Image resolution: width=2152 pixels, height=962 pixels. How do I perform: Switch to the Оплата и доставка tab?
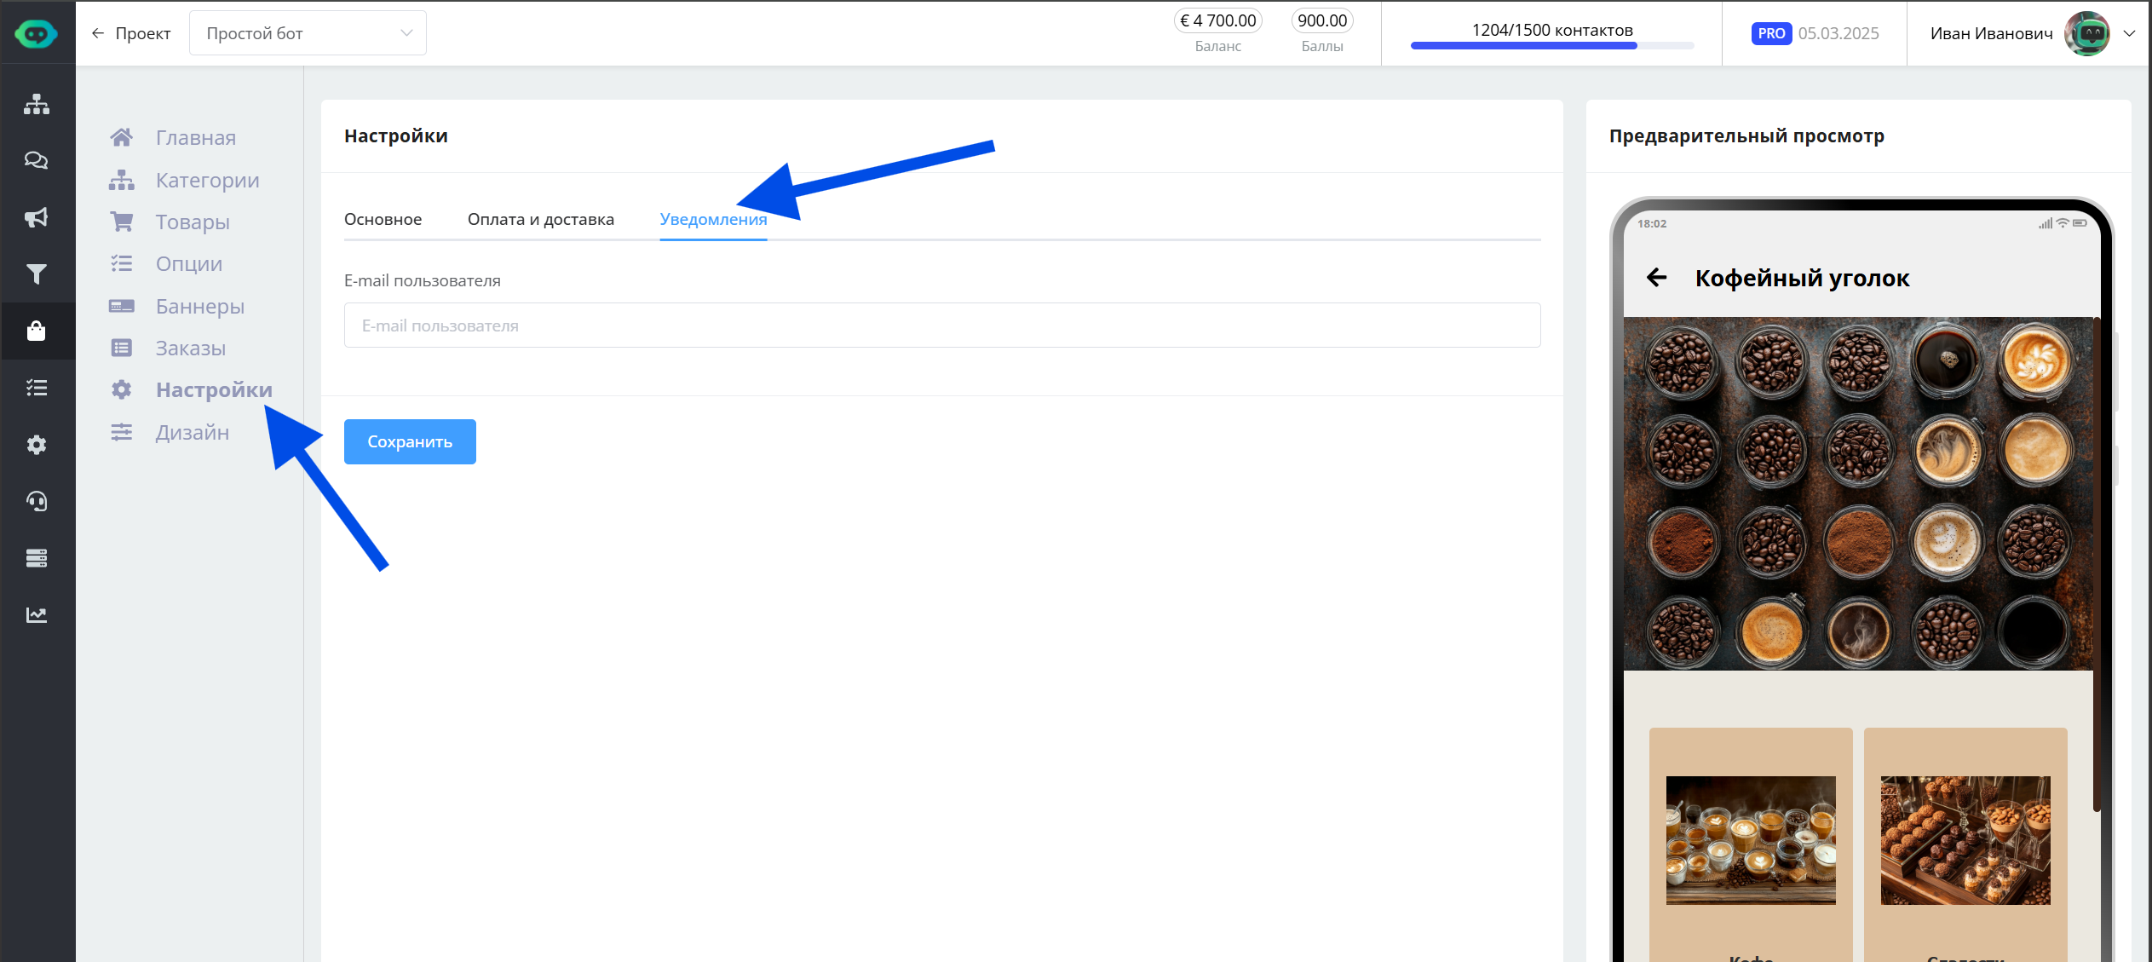tap(540, 220)
